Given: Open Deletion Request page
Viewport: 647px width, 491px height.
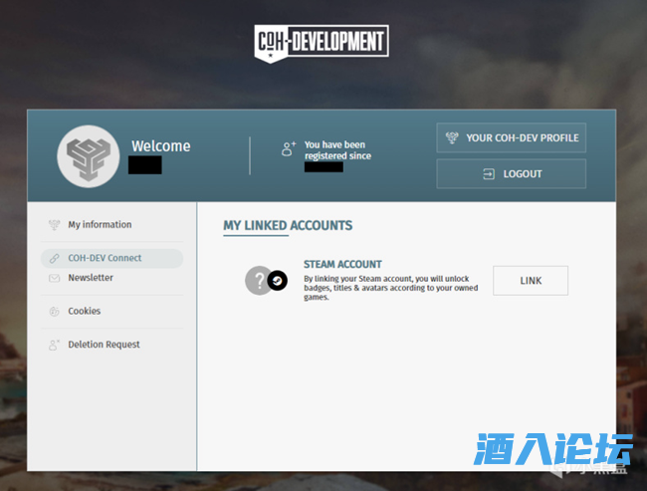Looking at the screenshot, I should [111, 345].
